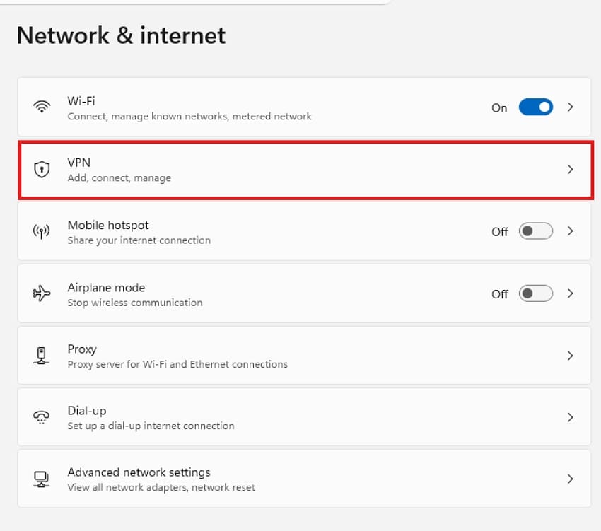The height and width of the screenshot is (531, 601).
Task: Click 'Share your internet connection' description
Action: click(x=139, y=240)
